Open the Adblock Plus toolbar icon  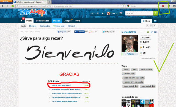click(163, 6)
